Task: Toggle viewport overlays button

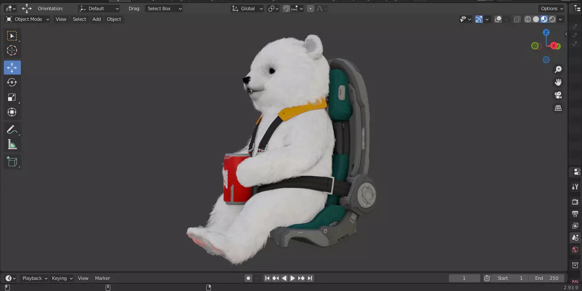Action: [x=498, y=19]
